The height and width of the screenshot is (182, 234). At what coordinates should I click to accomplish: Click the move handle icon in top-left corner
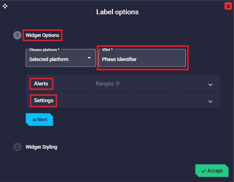pyautogui.click(x=5, y=6)
